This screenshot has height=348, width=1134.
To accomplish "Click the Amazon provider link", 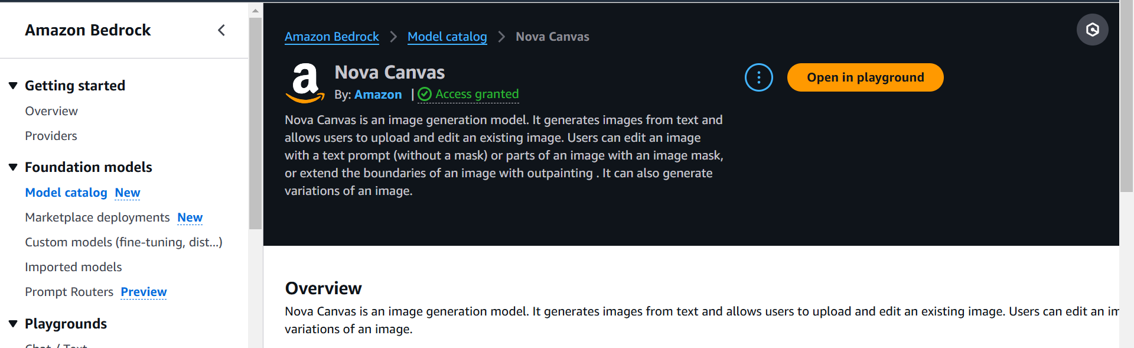I will click(x=378, y=95).
